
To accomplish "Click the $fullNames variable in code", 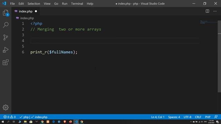I will pyautogui.click(x=61, y=52).
